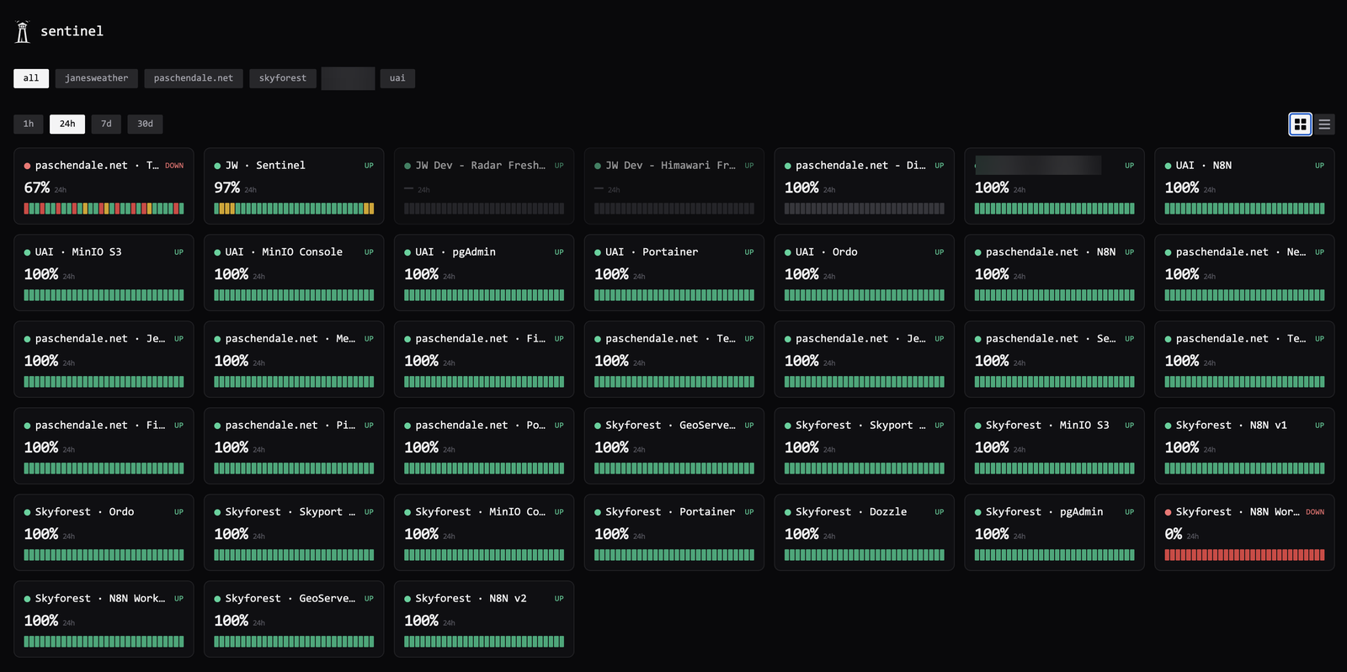The height and width of the screenshot is (672, 1347).
Task: Open the UAI MinIO S3 card
Action: click(104, 273)
